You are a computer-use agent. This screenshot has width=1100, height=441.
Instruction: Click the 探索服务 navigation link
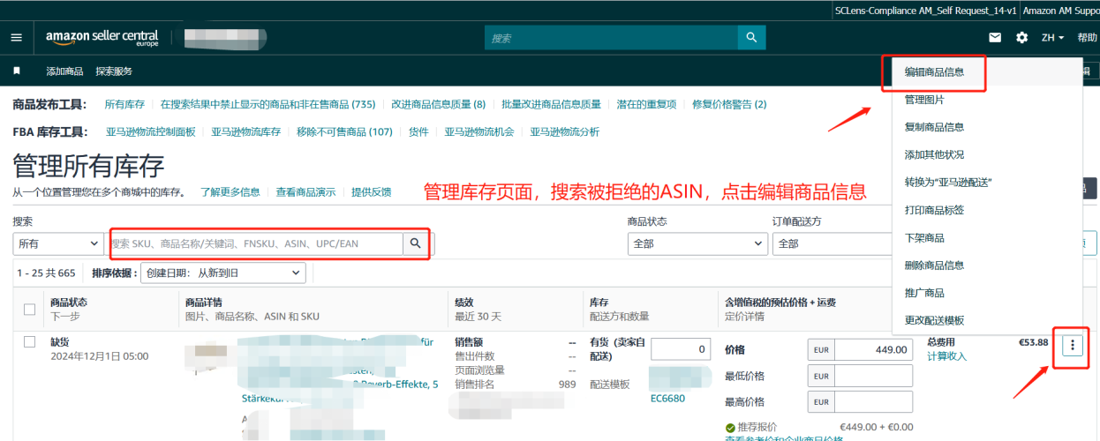point(114,71)
